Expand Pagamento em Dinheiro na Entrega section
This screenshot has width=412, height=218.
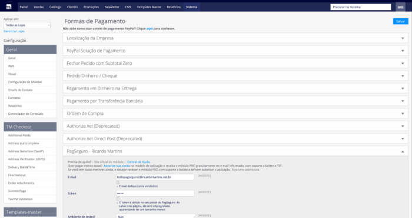click(235, 88)
